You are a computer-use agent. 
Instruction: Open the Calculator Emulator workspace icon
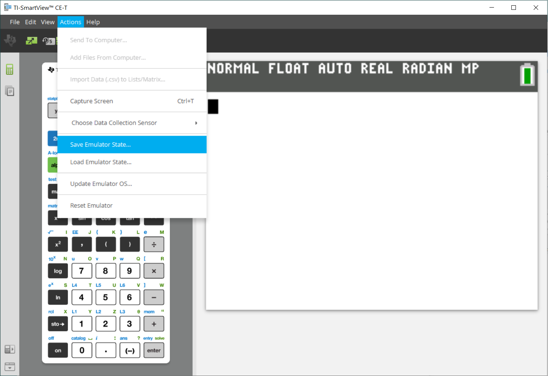point(9,70)
